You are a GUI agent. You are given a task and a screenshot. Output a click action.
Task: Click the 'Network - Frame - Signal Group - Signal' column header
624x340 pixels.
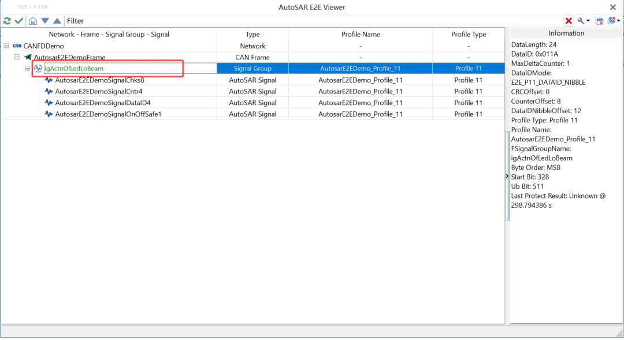(x=109, y=34)
